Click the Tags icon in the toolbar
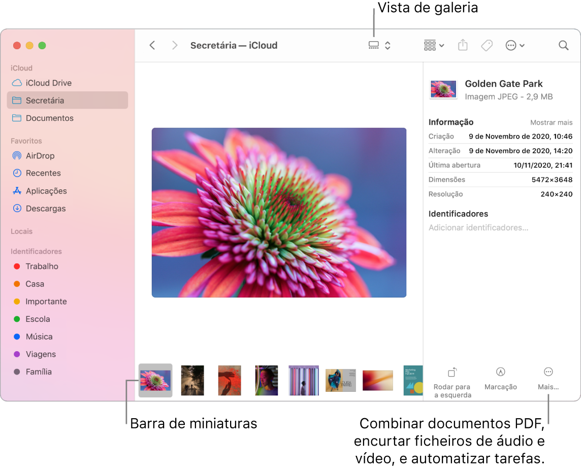The width and height of the screenshot is (581, 470). tap(487, 45)
